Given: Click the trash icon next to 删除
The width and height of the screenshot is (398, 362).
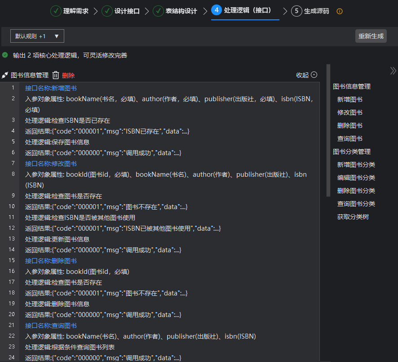Looking at the screenshot, I should 56,75.
